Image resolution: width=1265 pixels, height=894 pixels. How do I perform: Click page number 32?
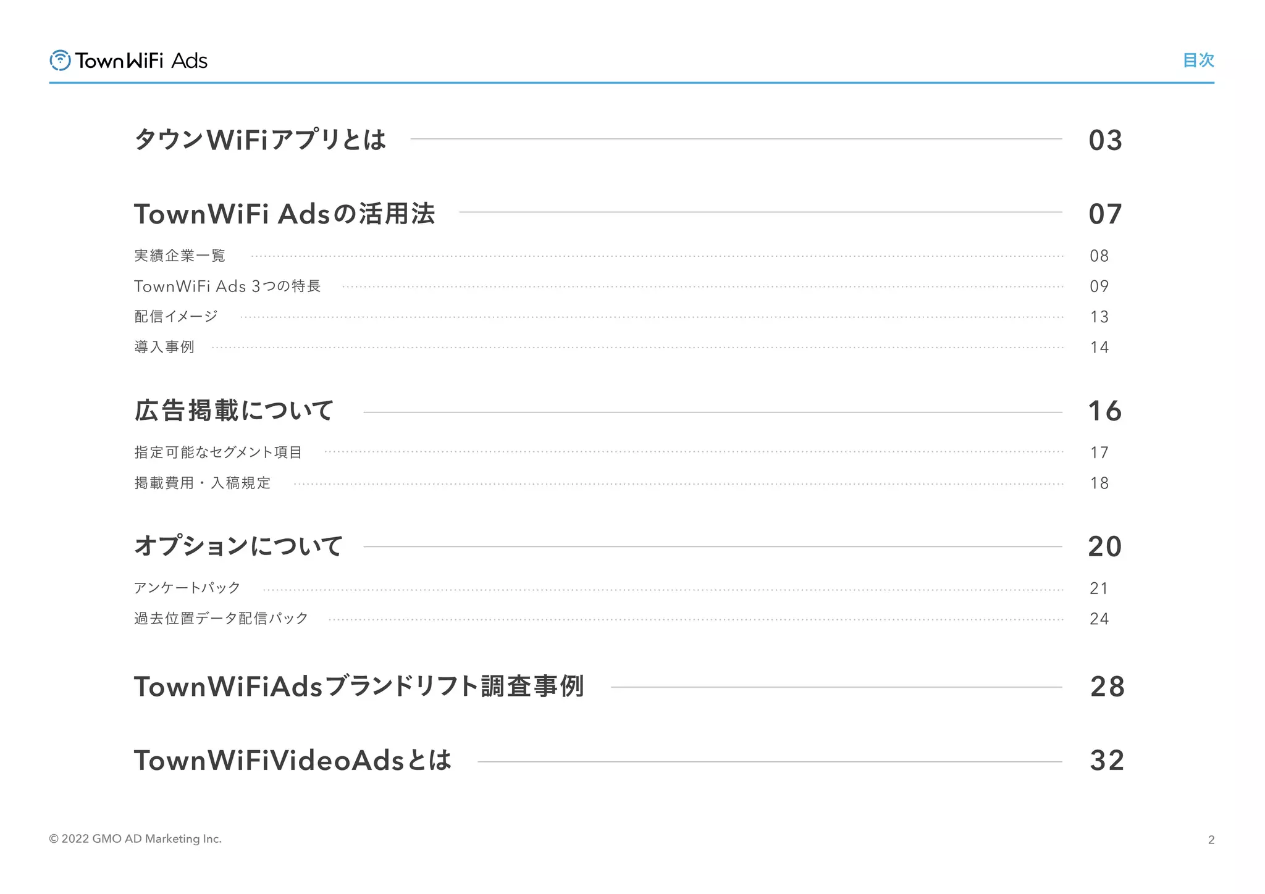(x=1107, y=761)
